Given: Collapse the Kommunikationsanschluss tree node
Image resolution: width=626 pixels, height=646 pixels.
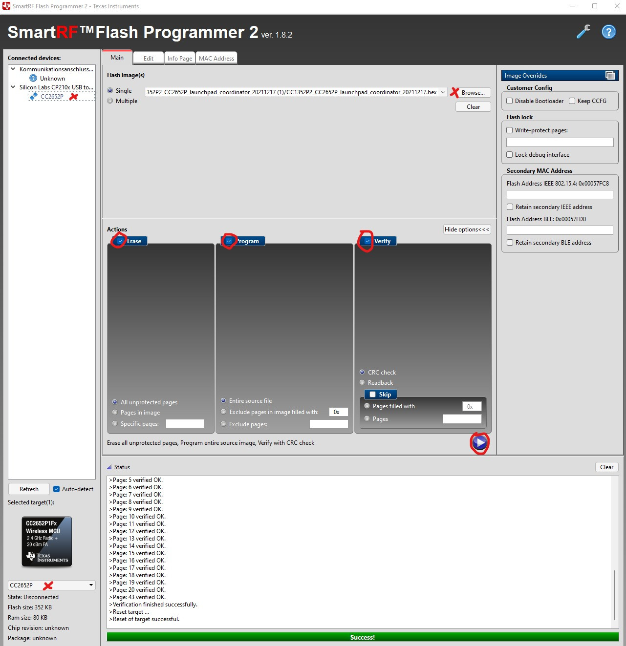Looking at the screenshot, I should pyautogui.click(x=13, y=69).
